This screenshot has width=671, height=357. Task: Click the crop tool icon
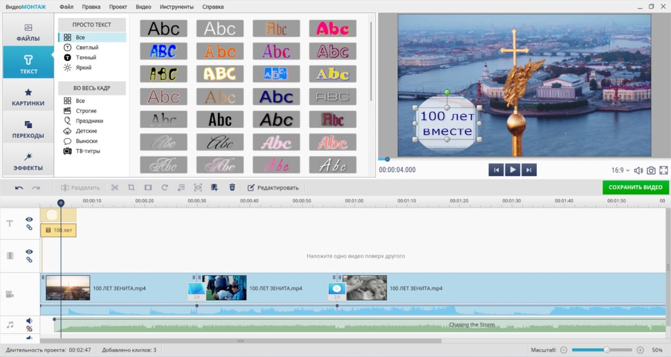tap(131, 187)
